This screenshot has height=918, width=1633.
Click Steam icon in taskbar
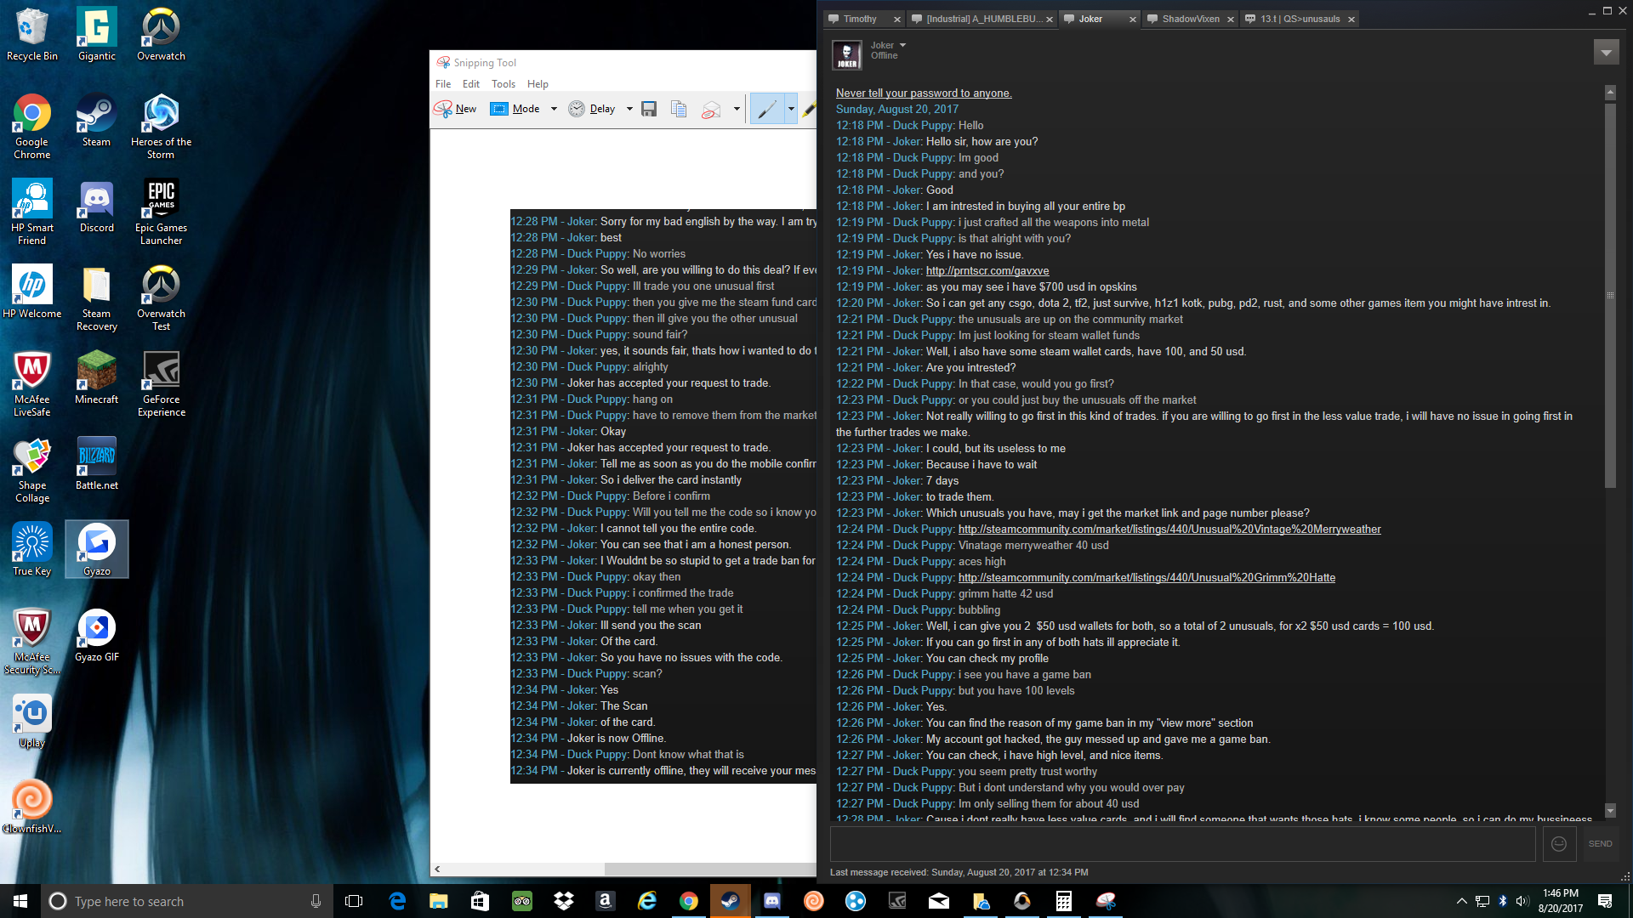point(730,901)
